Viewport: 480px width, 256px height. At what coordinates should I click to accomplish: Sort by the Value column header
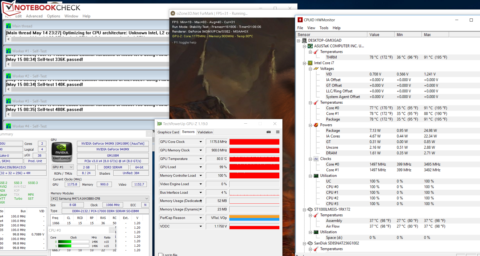381,35
